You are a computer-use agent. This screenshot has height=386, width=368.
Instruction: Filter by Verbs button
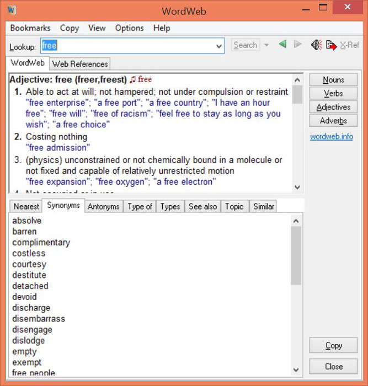click(x=333, y=94)
